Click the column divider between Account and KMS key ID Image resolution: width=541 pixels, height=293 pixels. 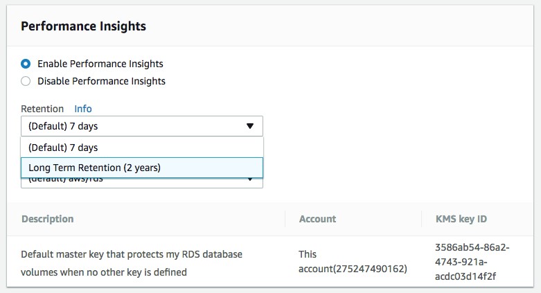pos(421,219)
